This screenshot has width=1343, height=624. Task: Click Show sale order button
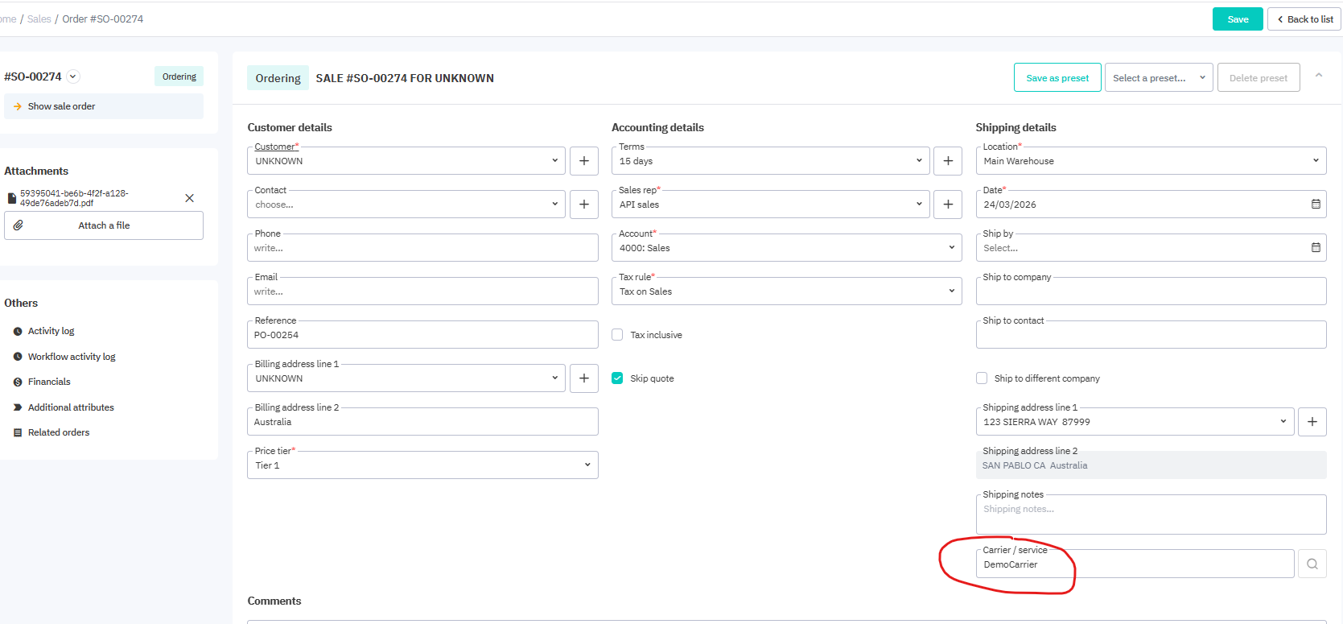[104, 106]
